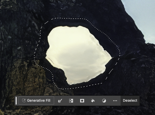
Task: Click Deselect in the contextual task bar
Action: pyautogui.click(x=130, y=101)
